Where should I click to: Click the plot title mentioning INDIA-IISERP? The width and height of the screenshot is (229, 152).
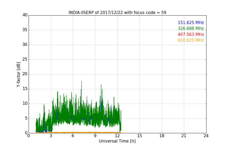117,13
